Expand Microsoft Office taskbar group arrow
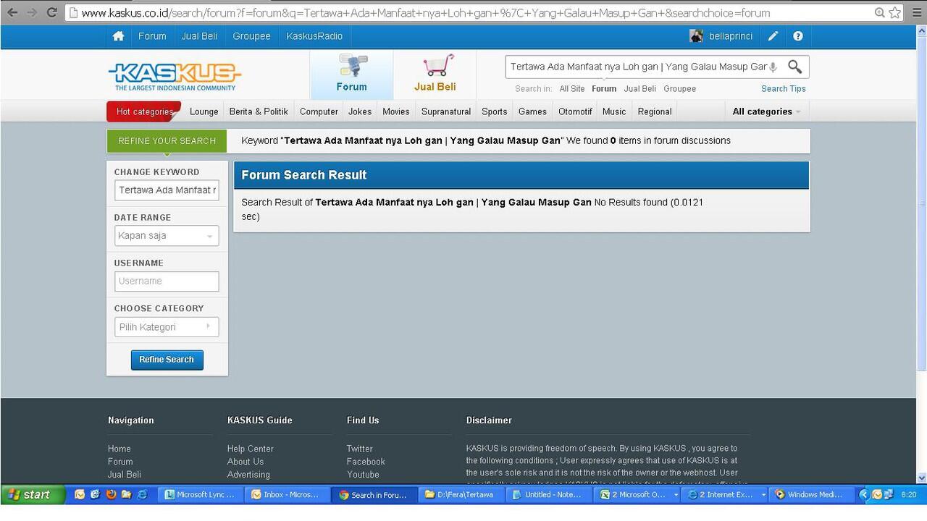The image size is (927, 521). click(x=676, y=495)
